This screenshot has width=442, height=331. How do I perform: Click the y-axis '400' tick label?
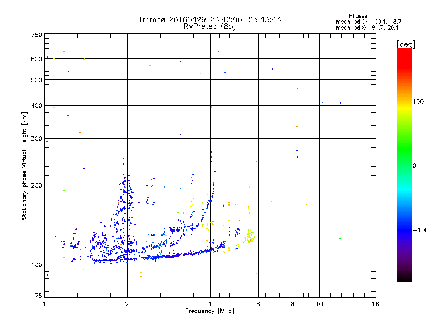(37, 105)
